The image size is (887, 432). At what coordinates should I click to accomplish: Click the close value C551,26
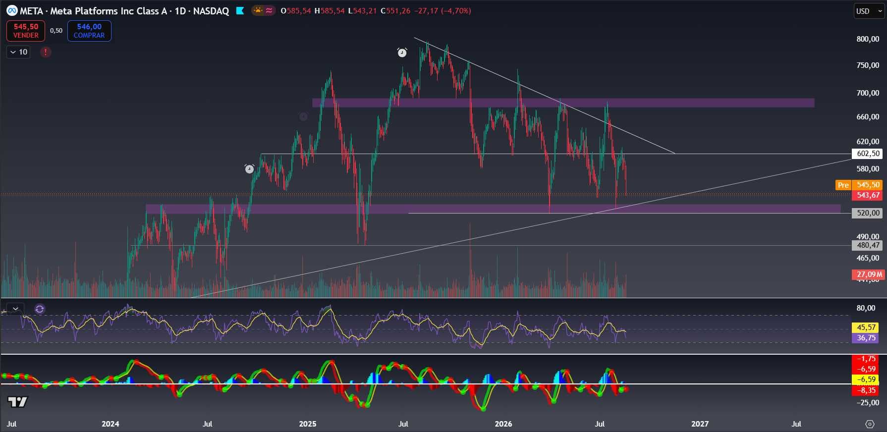(x=395, y=10)
